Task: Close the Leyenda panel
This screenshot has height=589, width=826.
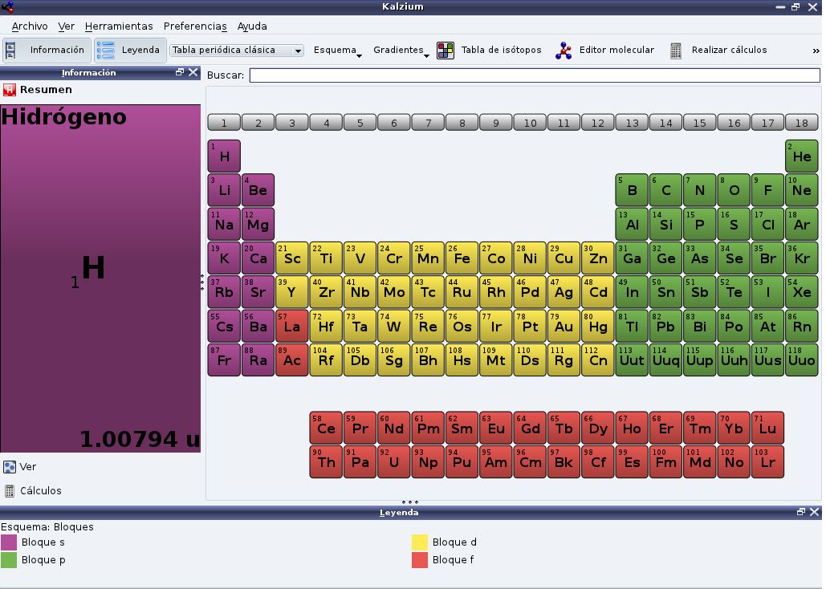Action: [x=815, y=512]
